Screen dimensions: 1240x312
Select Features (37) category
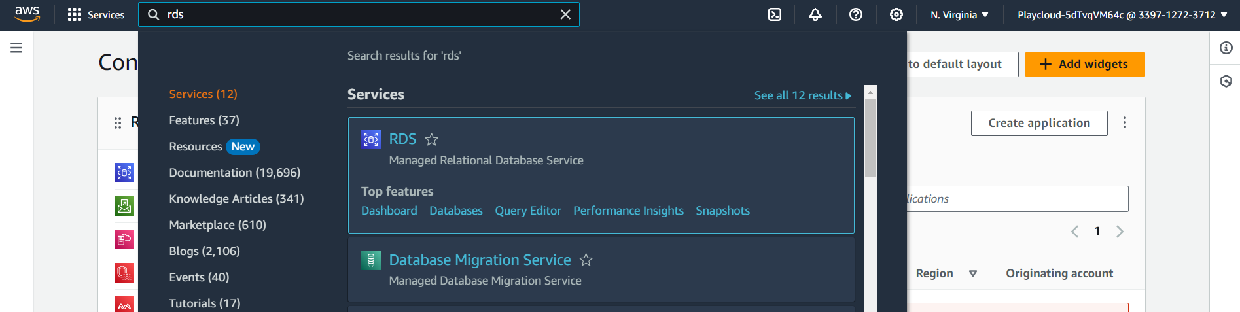(204, 120)
